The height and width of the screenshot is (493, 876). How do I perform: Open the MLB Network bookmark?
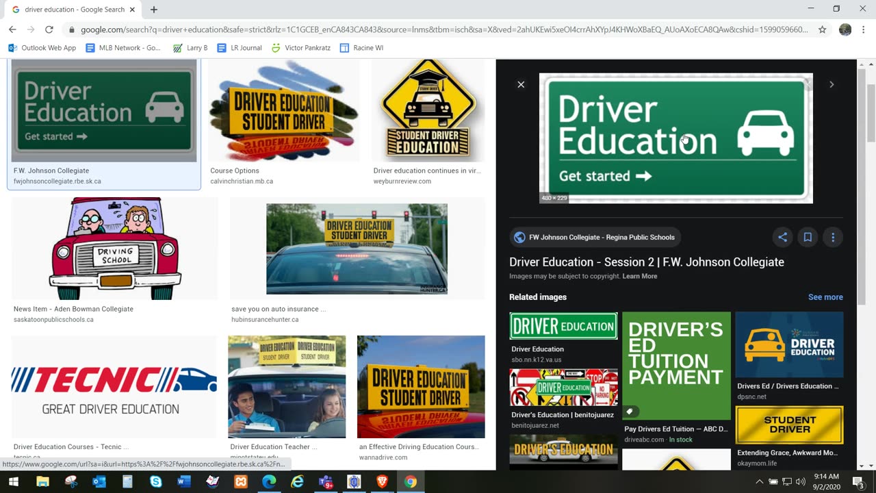click(123, 48)
